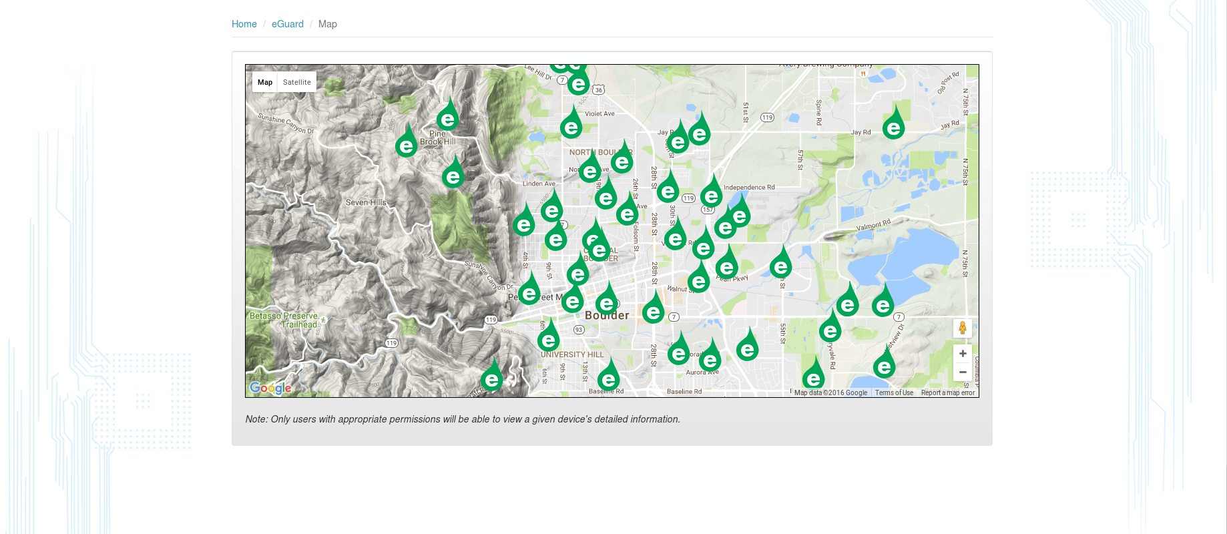Click device marker above Seven Hills area
1227x534 pixels.
[x=453, y=172]
